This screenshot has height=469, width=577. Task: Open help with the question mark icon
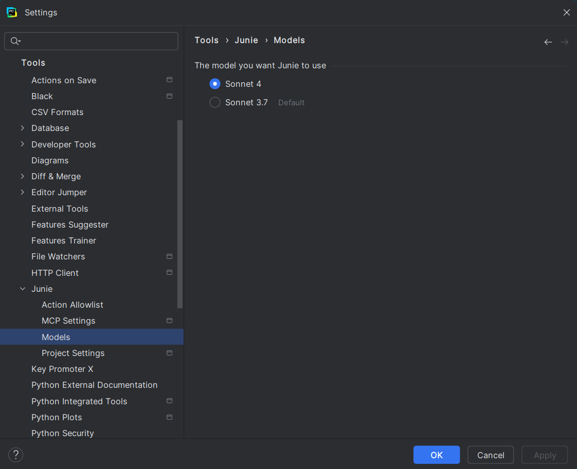click(x=16, y=455)
